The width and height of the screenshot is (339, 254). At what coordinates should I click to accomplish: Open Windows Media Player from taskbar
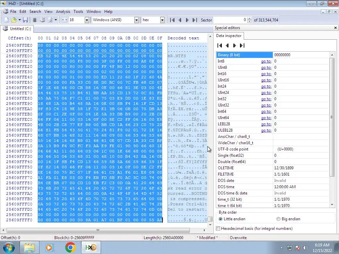point(50,247)
